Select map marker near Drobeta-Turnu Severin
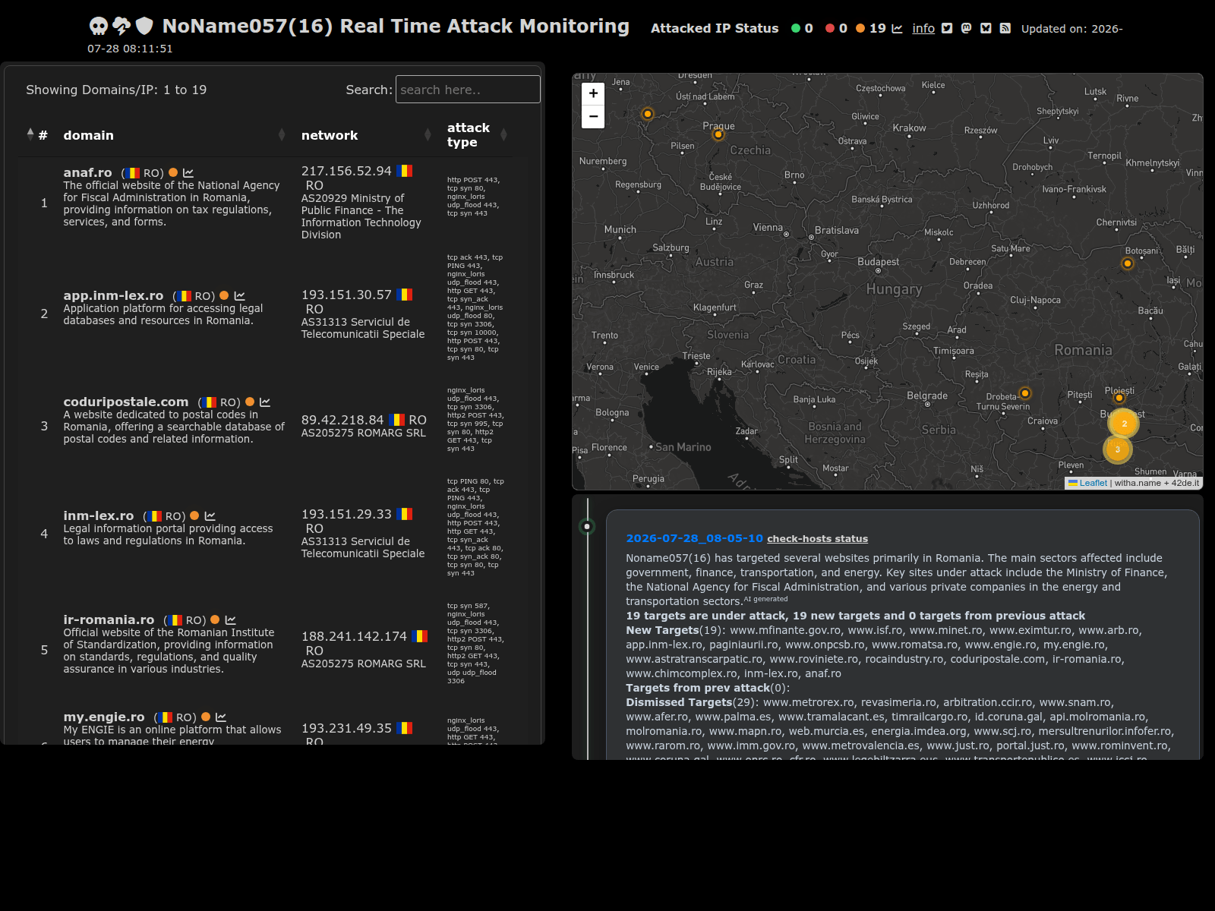The height and width of the screenshot is (911, 1215). [1025, 393]
